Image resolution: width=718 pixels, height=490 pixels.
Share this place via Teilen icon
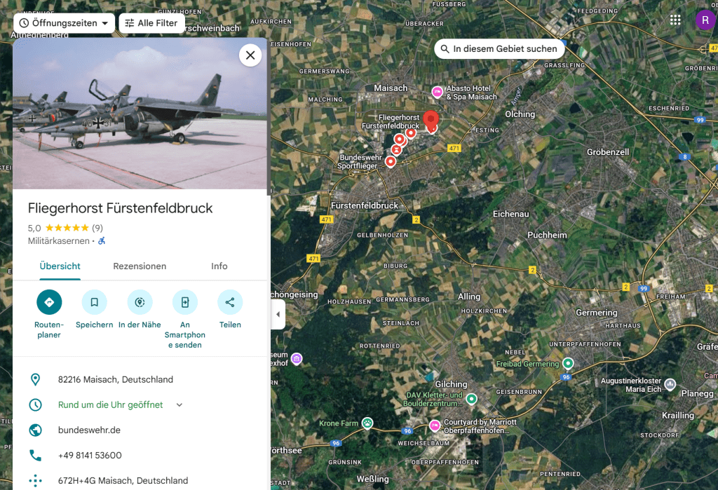pyautogui.click(x=230, y=302)
